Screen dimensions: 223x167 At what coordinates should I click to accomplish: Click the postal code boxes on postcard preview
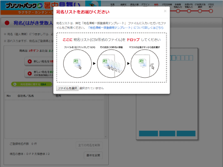tap(181, 58)
